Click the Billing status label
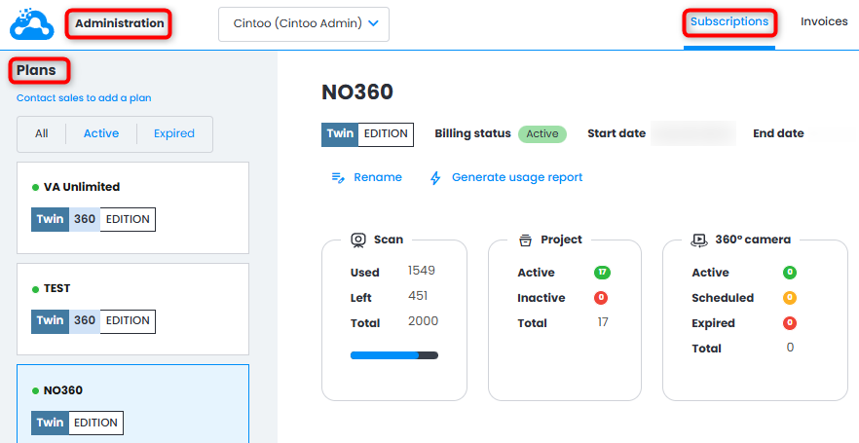Screen dimensions: 859x443 click(472, 133)
